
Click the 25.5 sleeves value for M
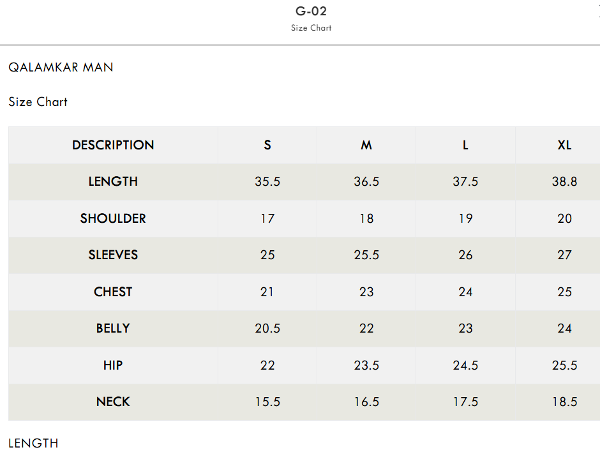tap(366, 255)
